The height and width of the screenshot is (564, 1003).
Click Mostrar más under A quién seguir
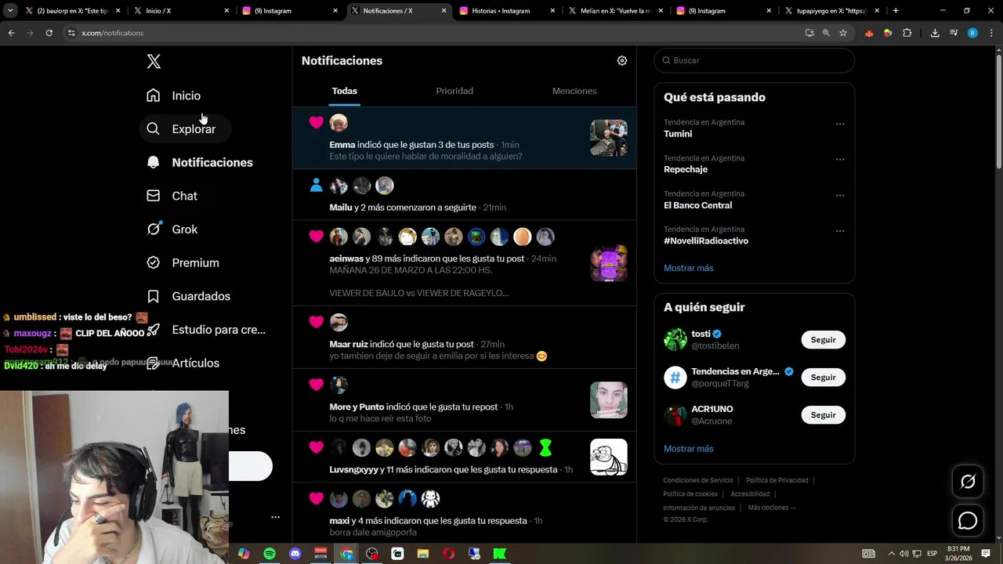689,449
